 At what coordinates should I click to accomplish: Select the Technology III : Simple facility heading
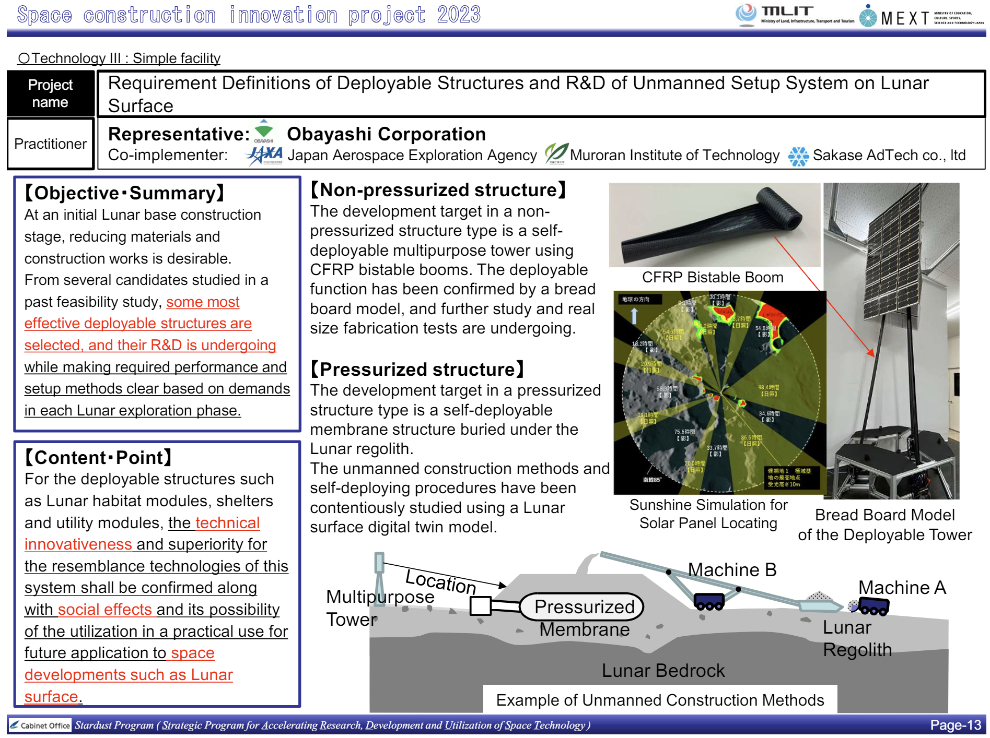[x=119, y=58]
